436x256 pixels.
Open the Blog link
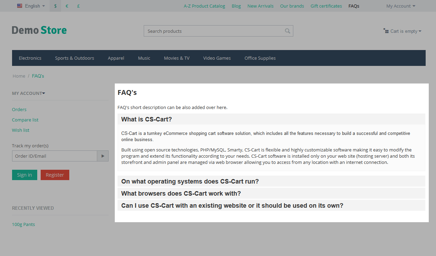pyautogui.click(x=236, y=6)
